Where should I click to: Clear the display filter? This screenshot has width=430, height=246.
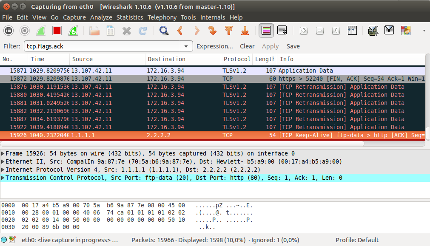(247, 46)
